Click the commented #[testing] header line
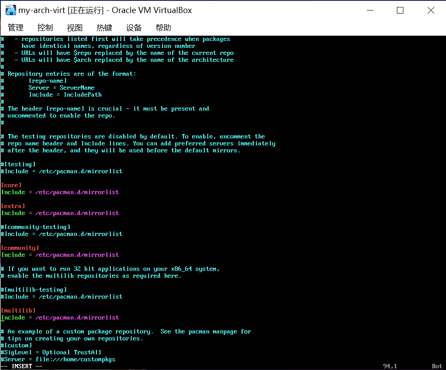 click(18, 164)
